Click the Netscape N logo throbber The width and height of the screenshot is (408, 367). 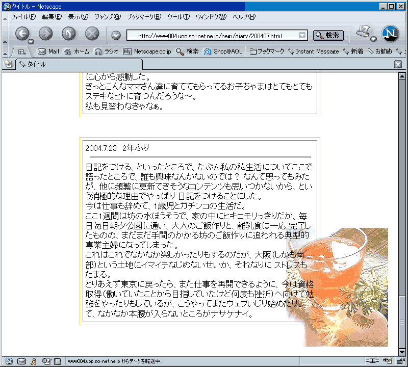390,34
